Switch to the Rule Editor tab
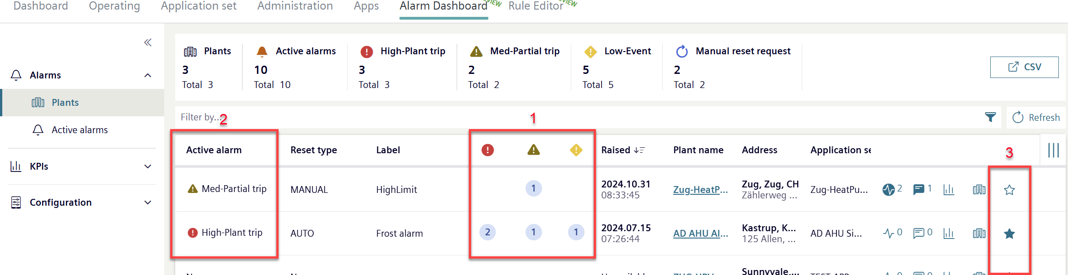The height and width of the screenshot is (275, 1068). click(x=536, y=6)
